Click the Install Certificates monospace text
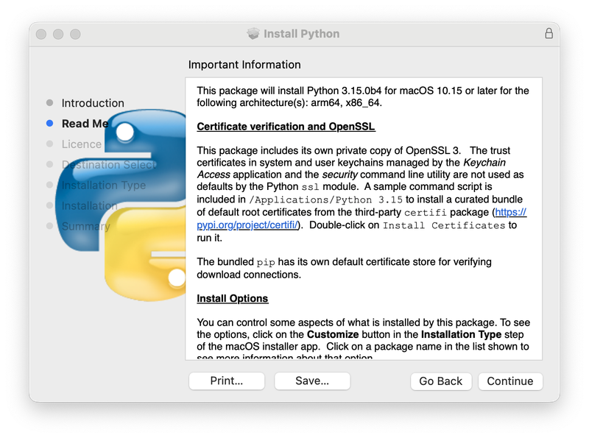Screen dimensions: 589x438 point(444,225)
